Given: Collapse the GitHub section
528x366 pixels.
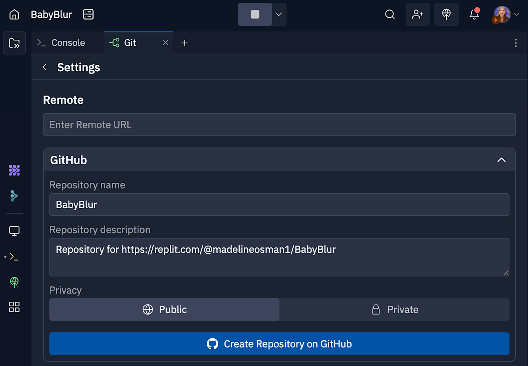Looking at the screenshot, I should pos(501,160).
